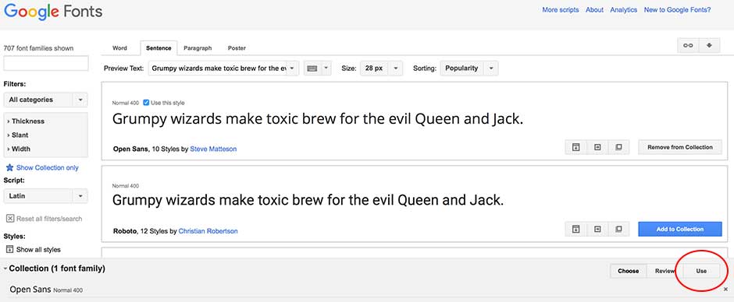Image resolution: width=734 pixels, height=302 pixels.
Task: Select the Sentence tab
Action: pos(159,48)
